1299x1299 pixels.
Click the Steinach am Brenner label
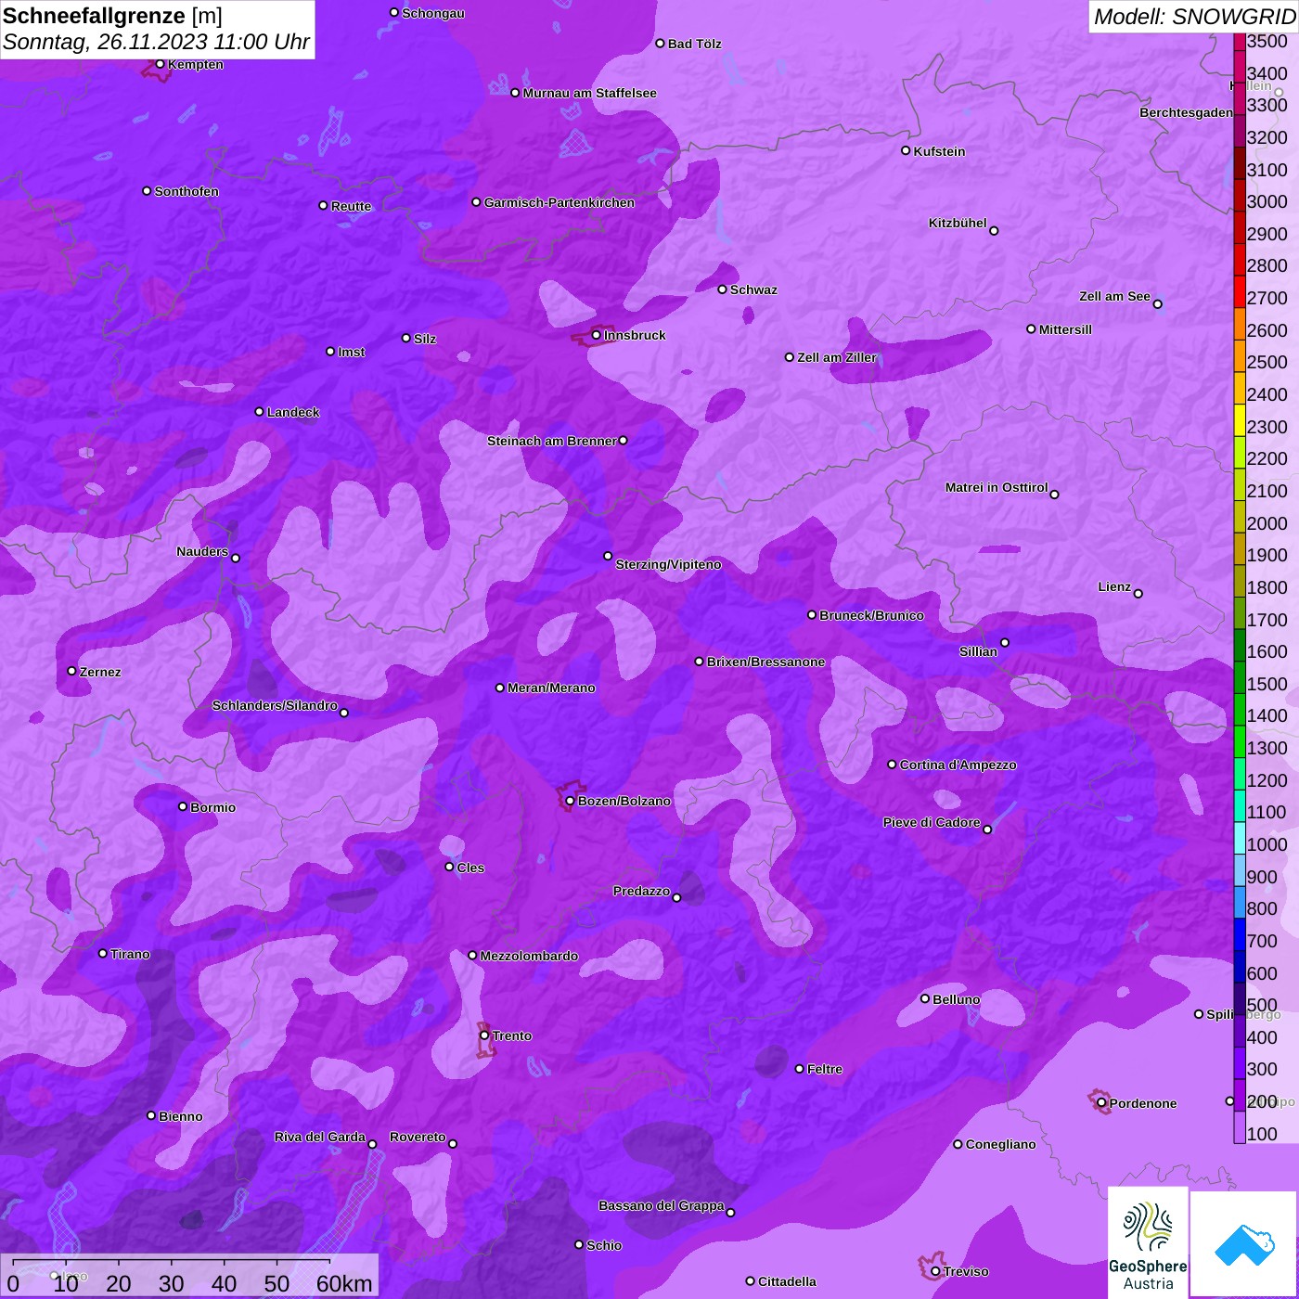[x=551, y=441]
